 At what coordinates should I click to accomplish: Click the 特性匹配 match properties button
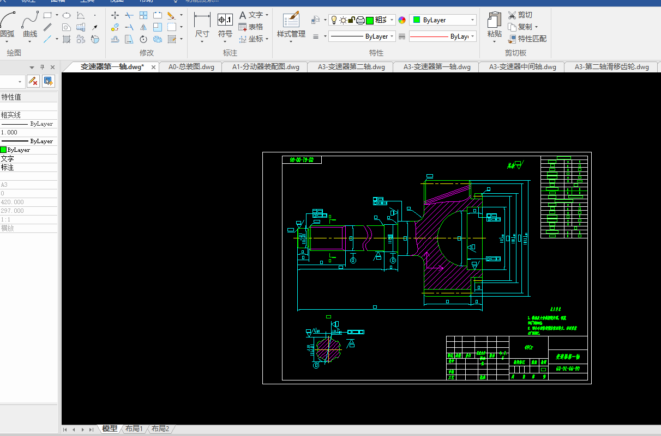pyautogui.click(x=527, y=39)
